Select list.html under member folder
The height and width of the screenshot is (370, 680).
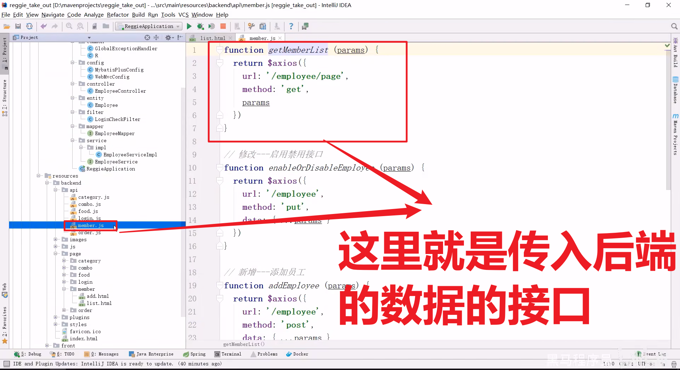[99, 303]
